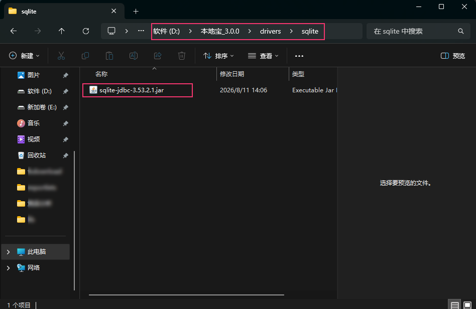Select 此电脑 in the navigation pane

[36, 252]
